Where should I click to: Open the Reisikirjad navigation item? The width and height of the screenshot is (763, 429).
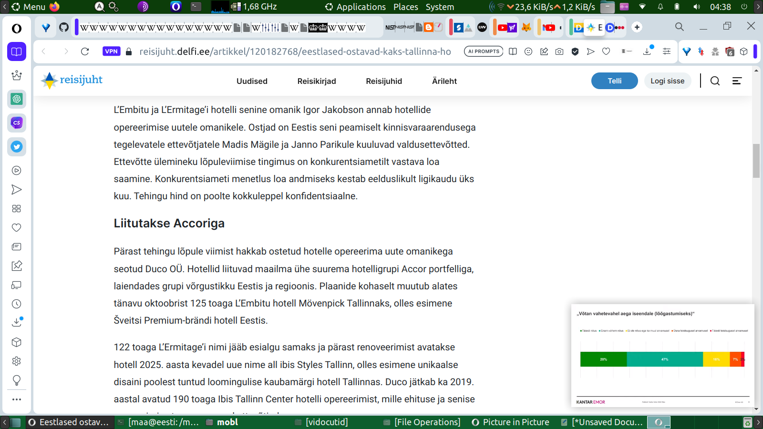tap(317, 81)
